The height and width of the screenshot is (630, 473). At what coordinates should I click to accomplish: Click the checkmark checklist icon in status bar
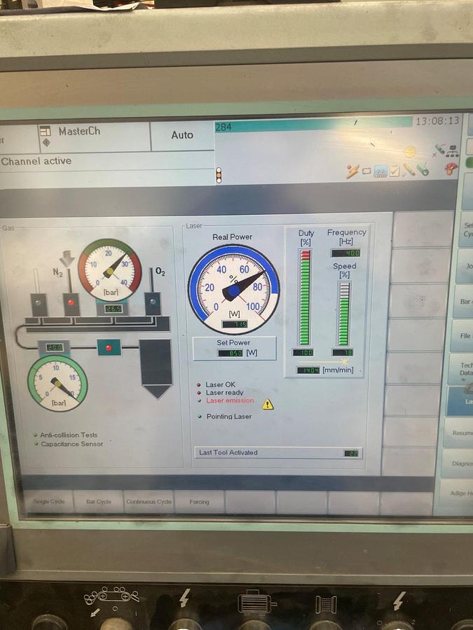[x=394, y=170]
